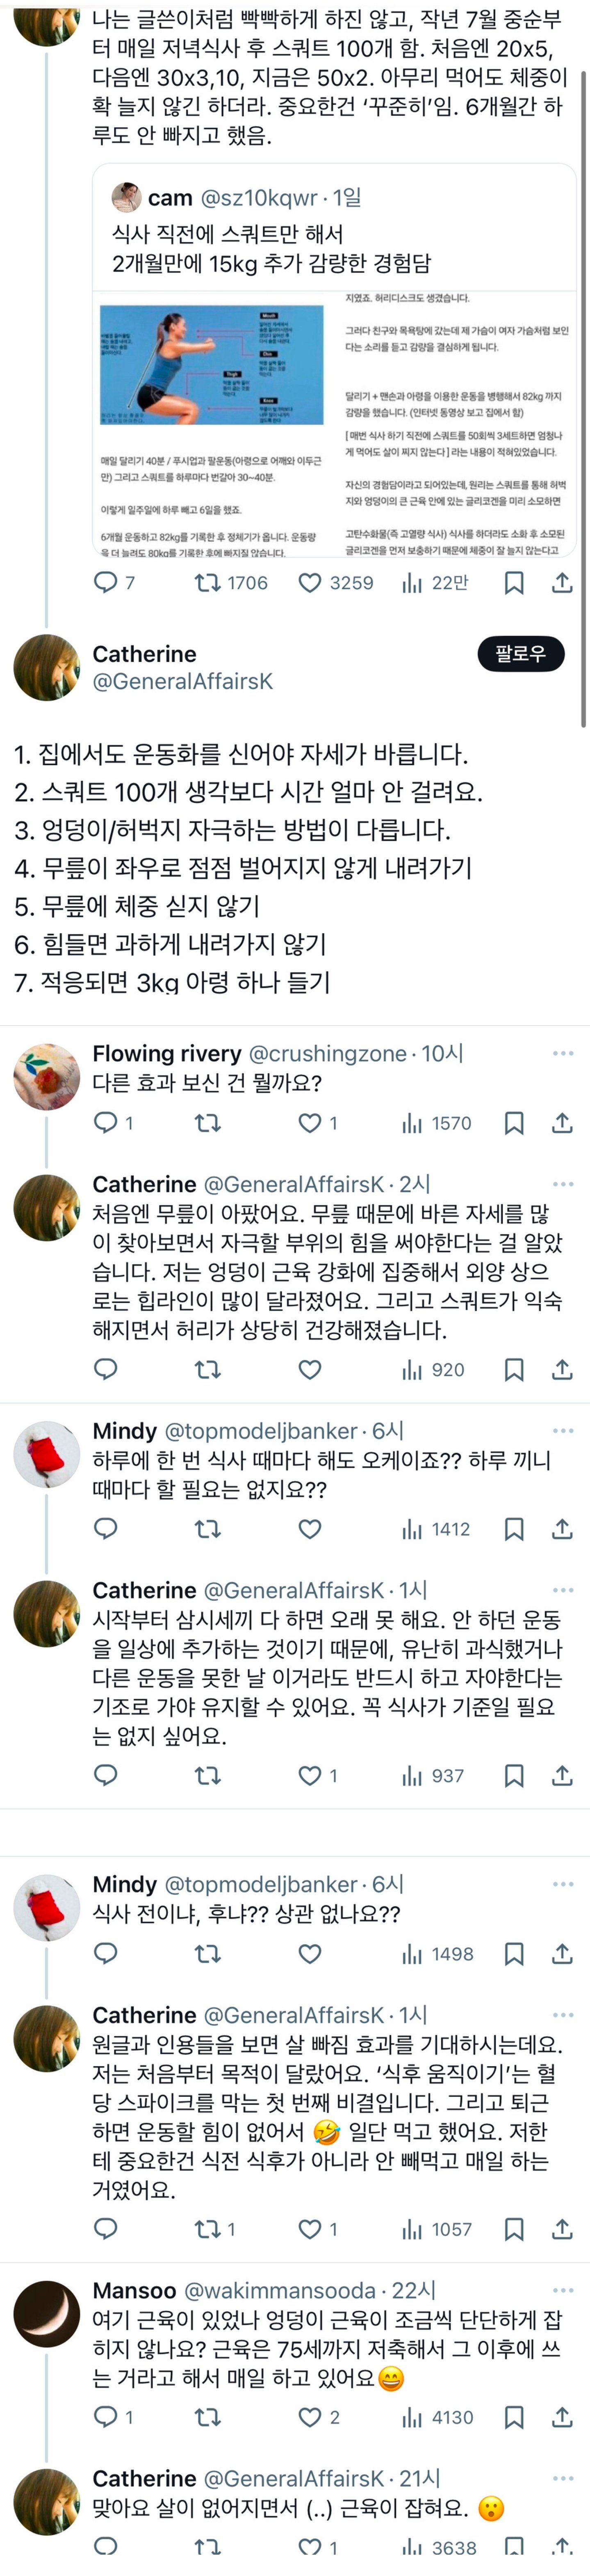
Task: Like Flowing rivery's reply
Action: [310, 1123]
